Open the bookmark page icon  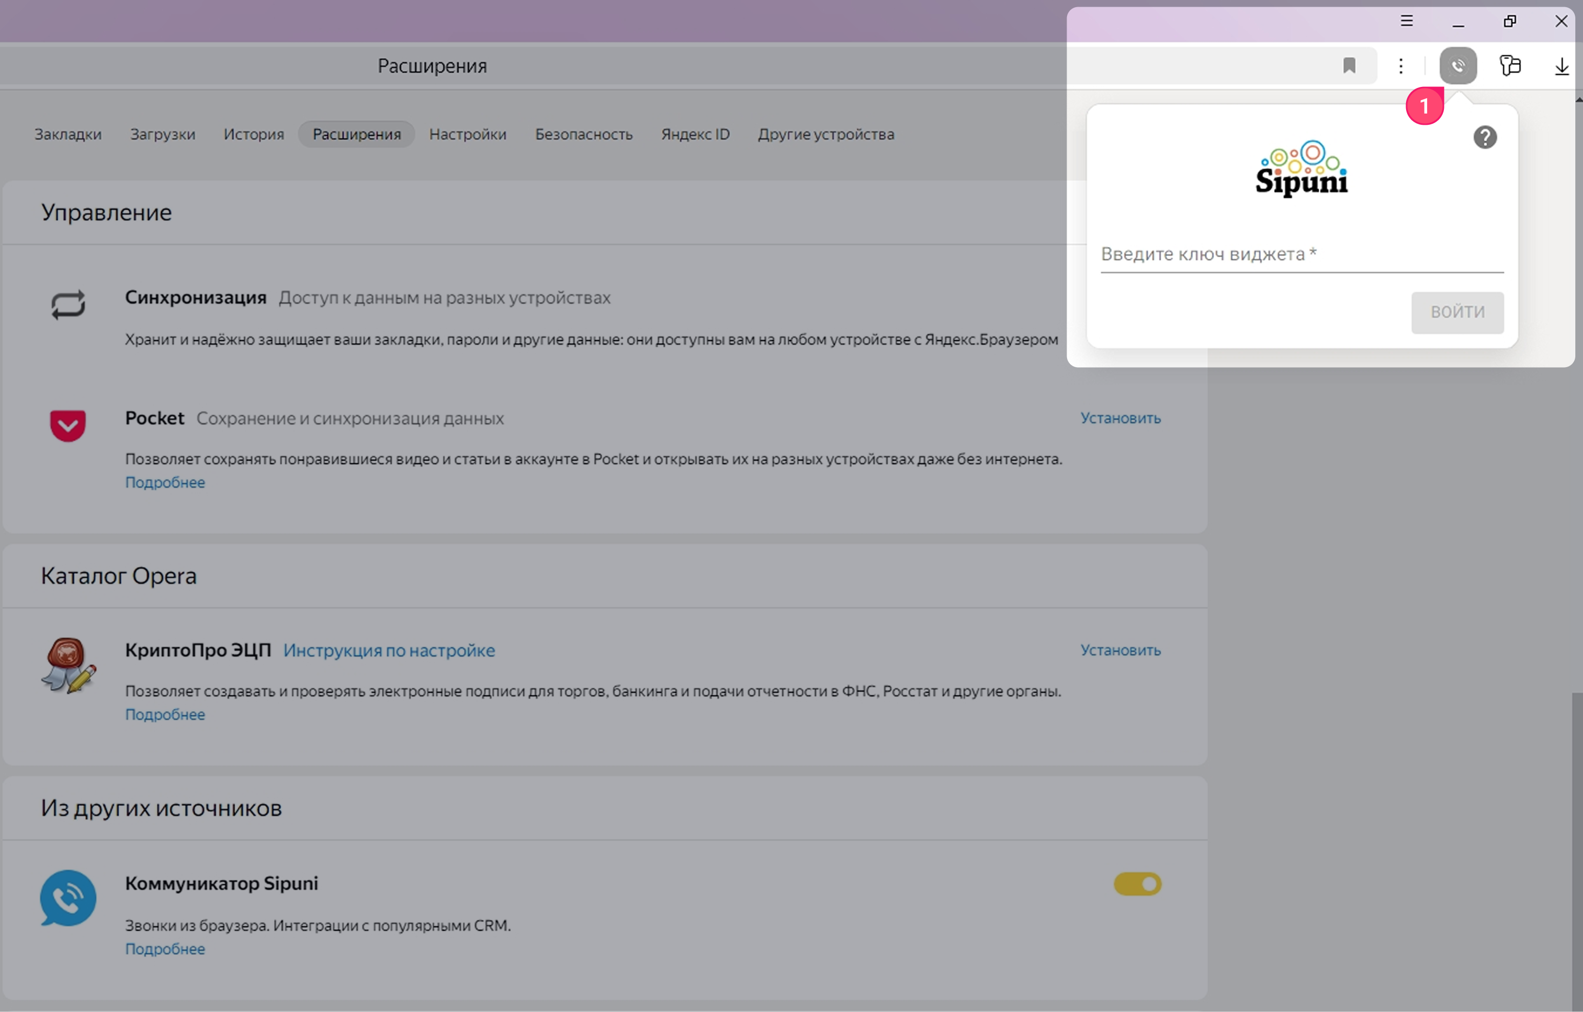1349,66
